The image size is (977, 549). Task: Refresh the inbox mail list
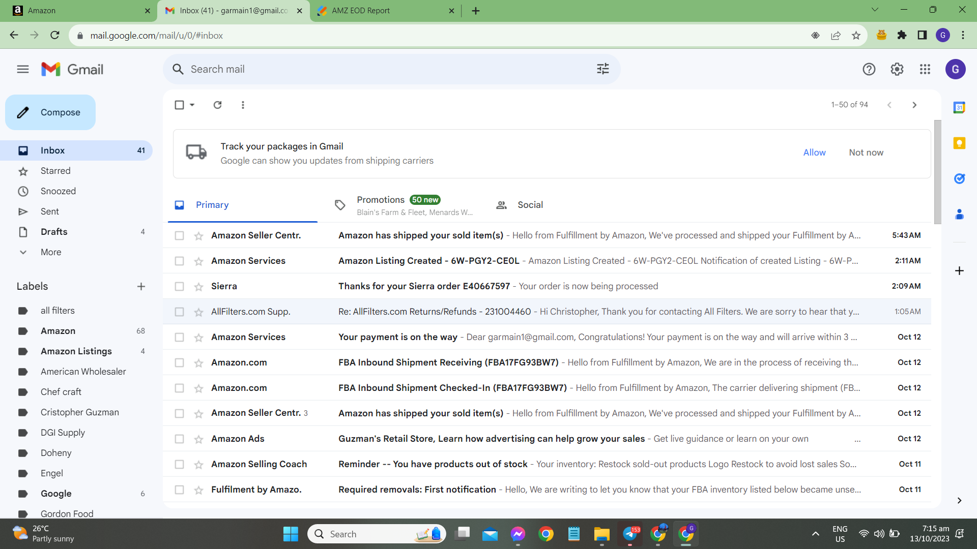(x=217, y=105)
